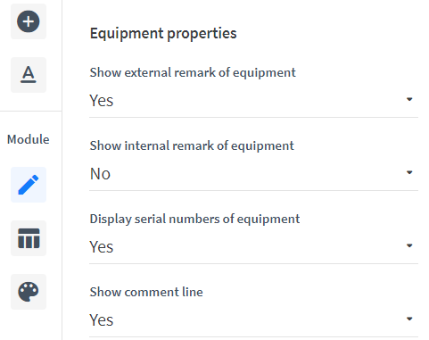Viewport: 429px width, 340px height.
Task: Open the table columns layout icon
Action: pos(29,238)
